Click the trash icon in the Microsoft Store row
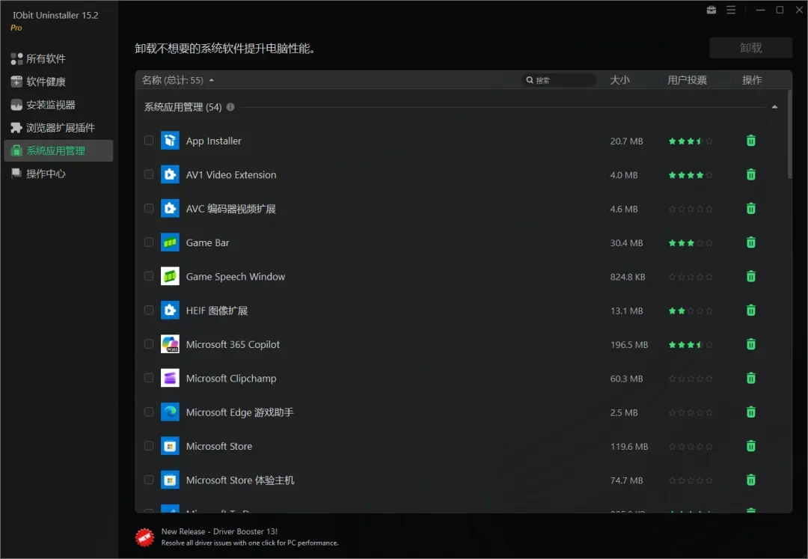 pyautogui.click(x=751, y=446)
